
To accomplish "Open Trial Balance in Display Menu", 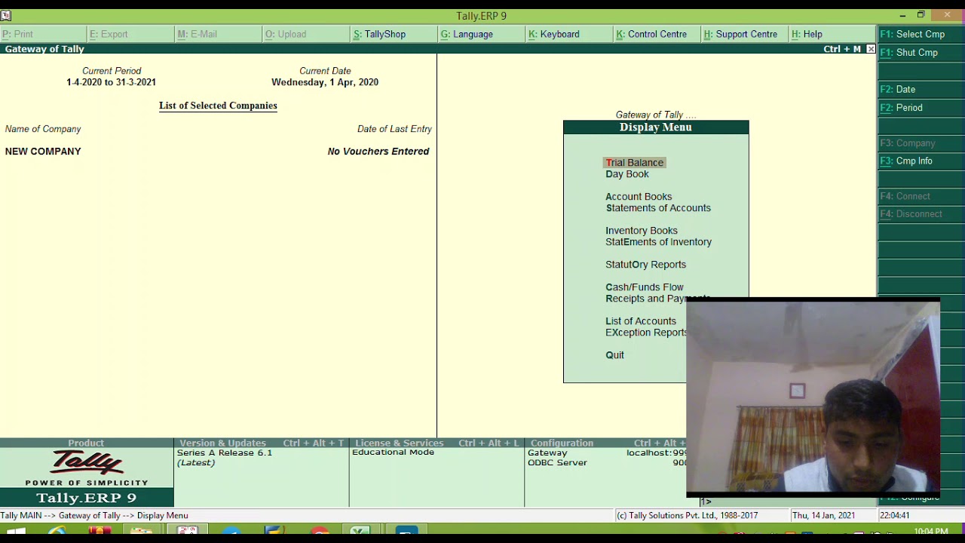I will pos(634,162).
